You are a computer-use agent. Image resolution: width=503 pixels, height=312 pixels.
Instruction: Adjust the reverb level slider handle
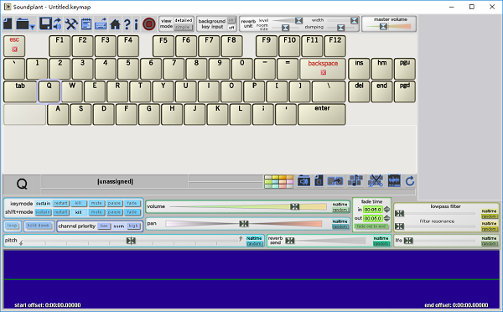point(298,21)
